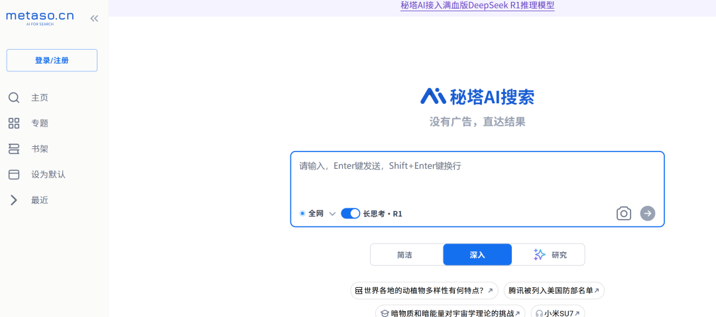
Task: Toggle the 长思考·R1 switch
Action: (351, 214)
